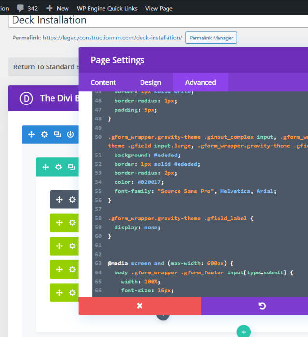Click move icon on third green module

point(59,269)
